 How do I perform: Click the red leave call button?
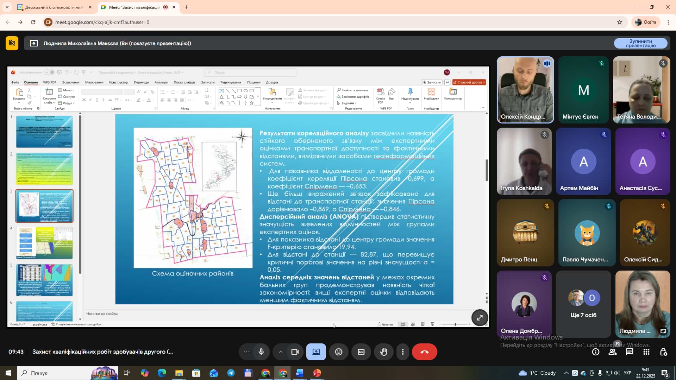pyautogui.click(x=424, y=352)
